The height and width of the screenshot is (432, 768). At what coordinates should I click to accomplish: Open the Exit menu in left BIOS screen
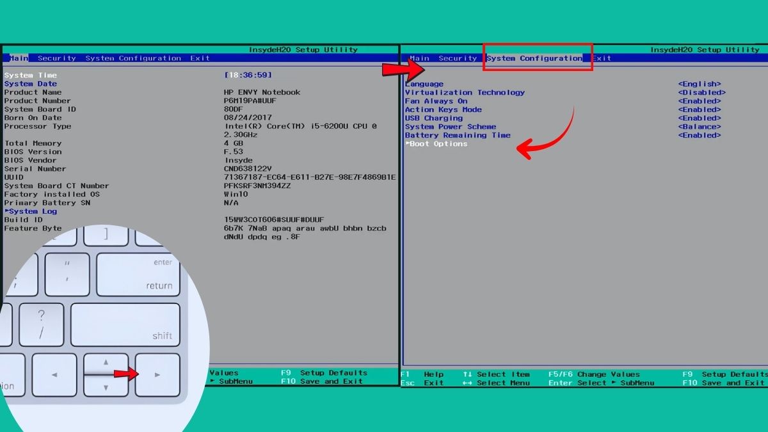click(x=200, y=58)
